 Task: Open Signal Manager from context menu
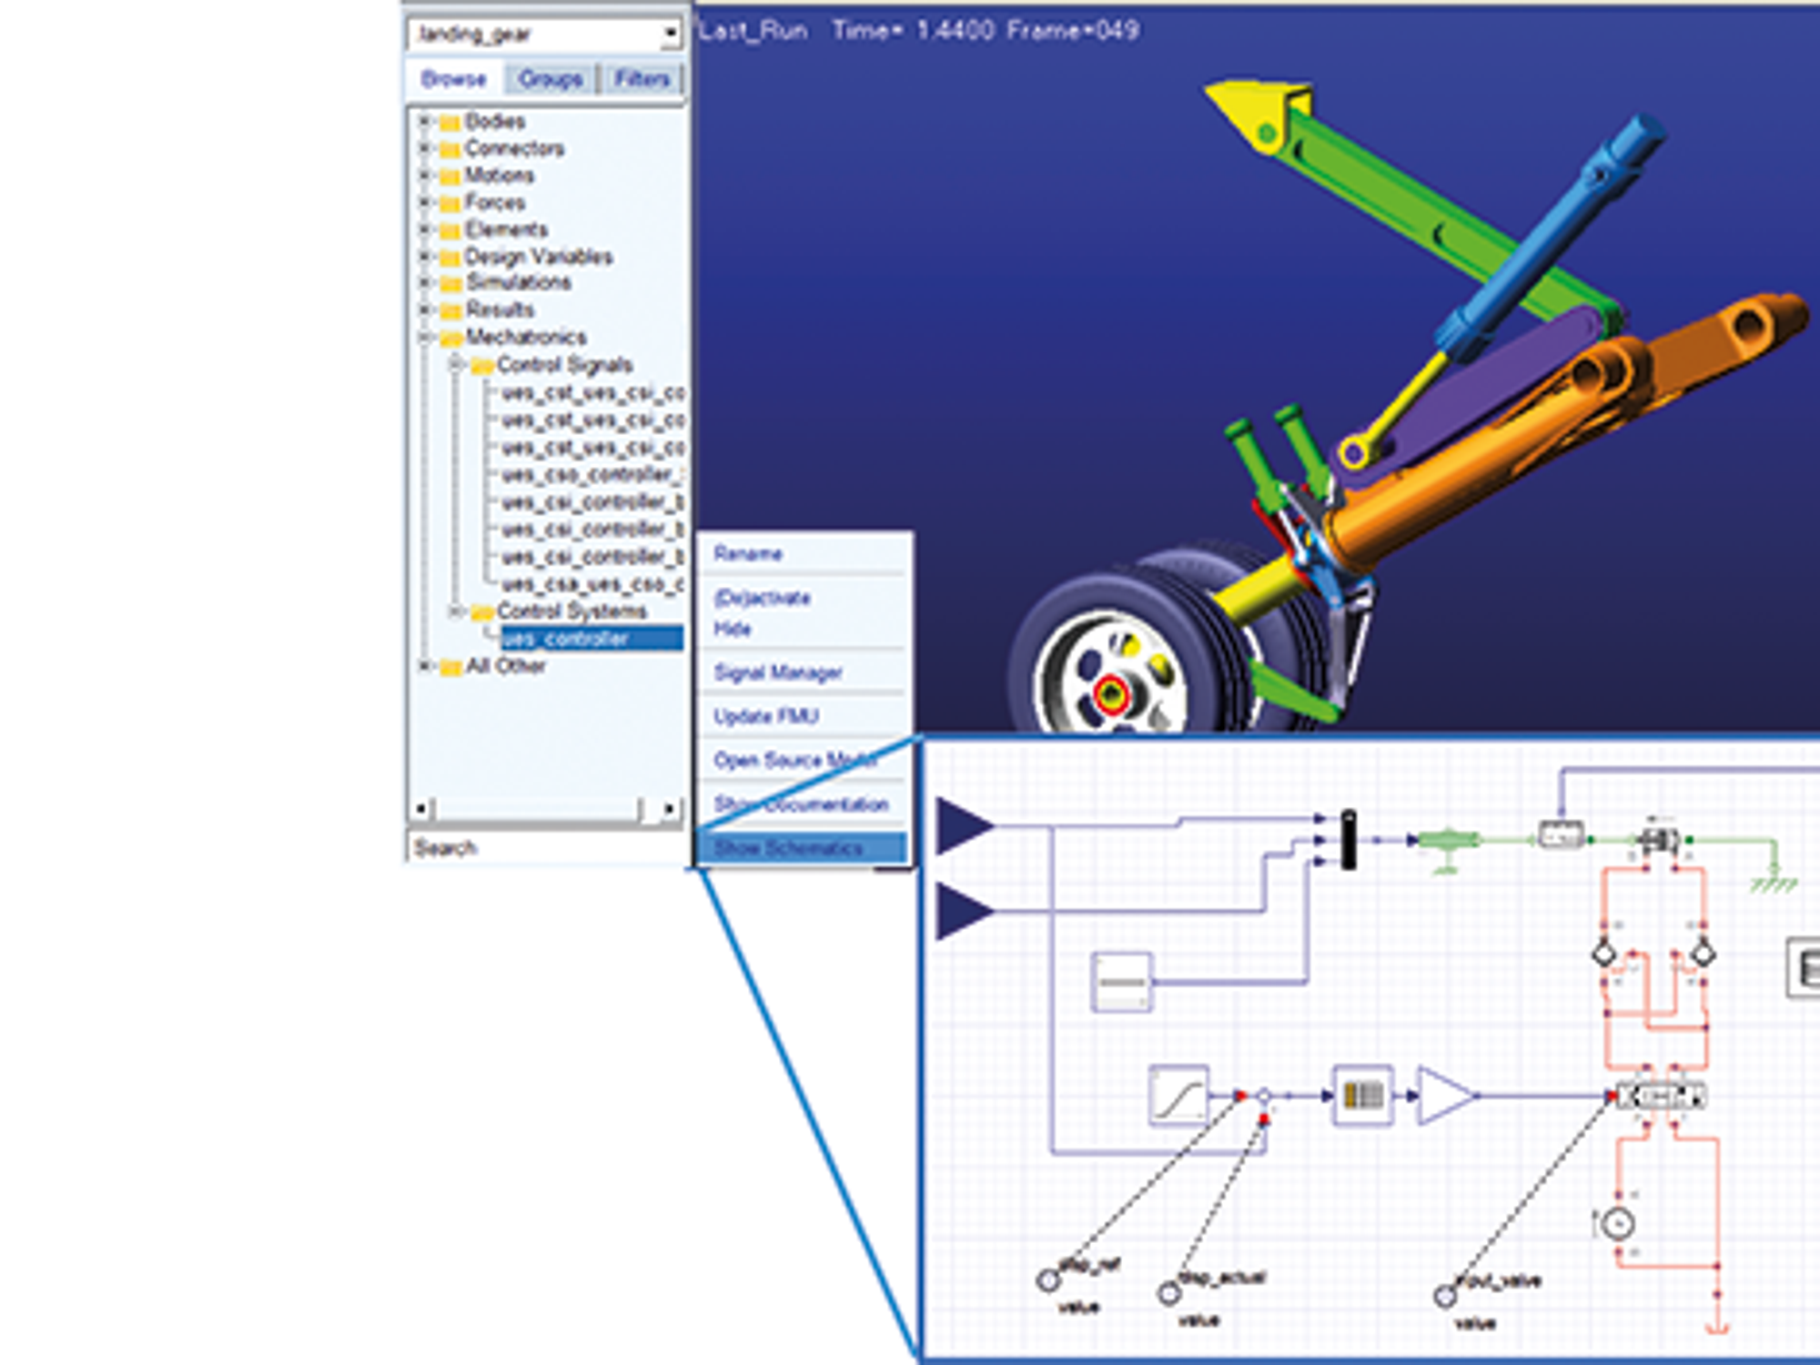778,672
